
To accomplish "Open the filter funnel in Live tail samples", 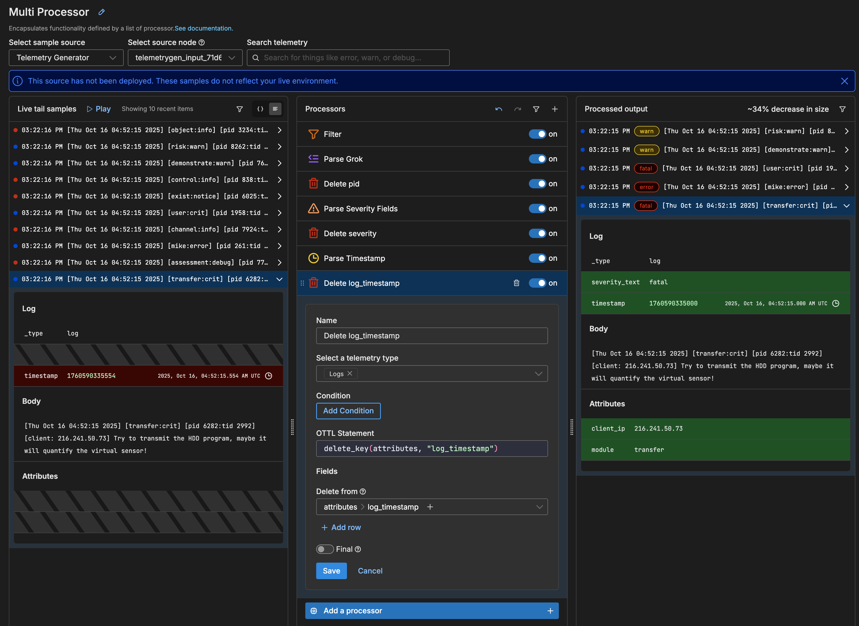I will (240, 109).
